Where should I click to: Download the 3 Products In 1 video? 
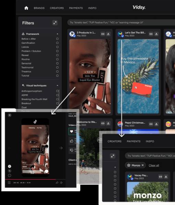pos(108,34)
